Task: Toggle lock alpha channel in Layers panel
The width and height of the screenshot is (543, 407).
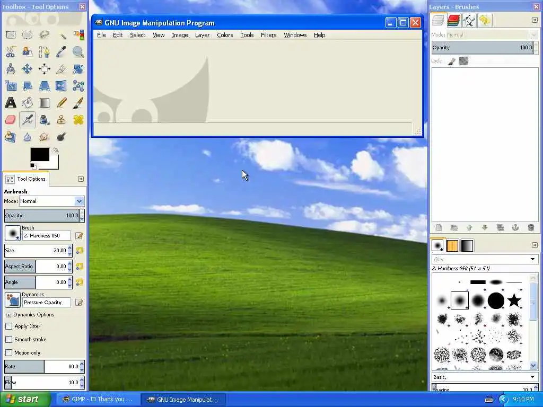Action: 463,61
